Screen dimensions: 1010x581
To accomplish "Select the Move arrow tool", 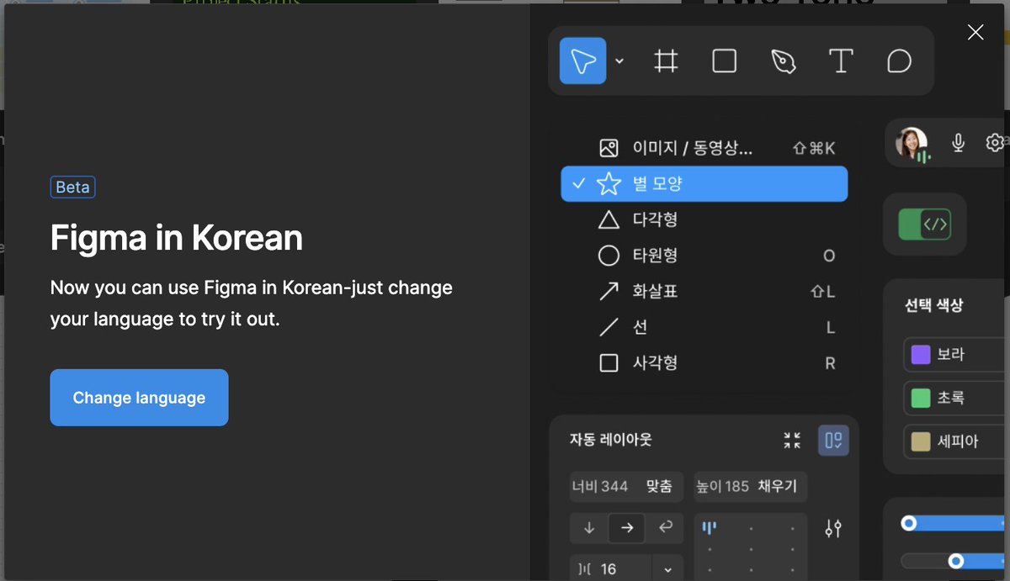I will pos(583,61).
